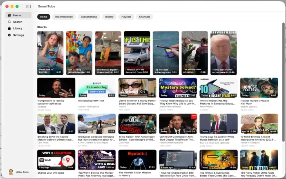Screen dimensions: 286x179
Task: Click the Screen Junkies channel name
Action: (x=248, y=107)
